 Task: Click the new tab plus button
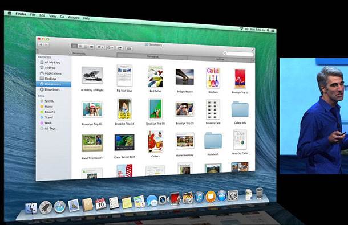(x=253, y=60)
